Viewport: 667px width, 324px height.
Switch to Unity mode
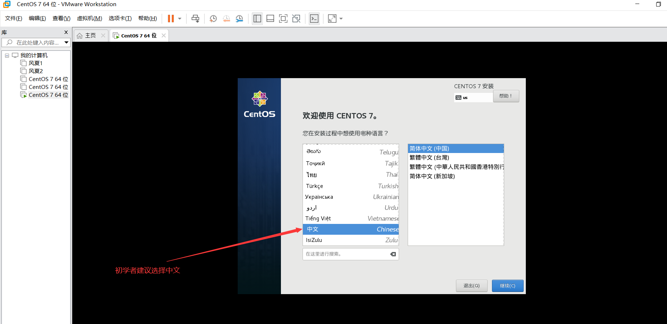tap(296, 19)
